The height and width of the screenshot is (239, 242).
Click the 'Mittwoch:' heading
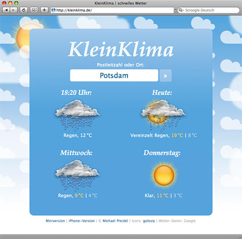click(x=76, y=153)
